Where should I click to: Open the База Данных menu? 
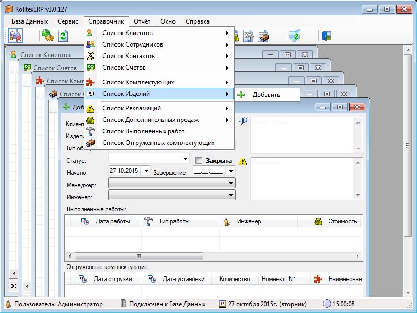29,21
